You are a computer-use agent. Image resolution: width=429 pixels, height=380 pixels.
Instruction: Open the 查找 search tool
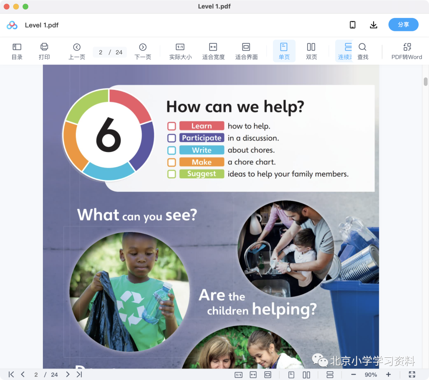363,51
